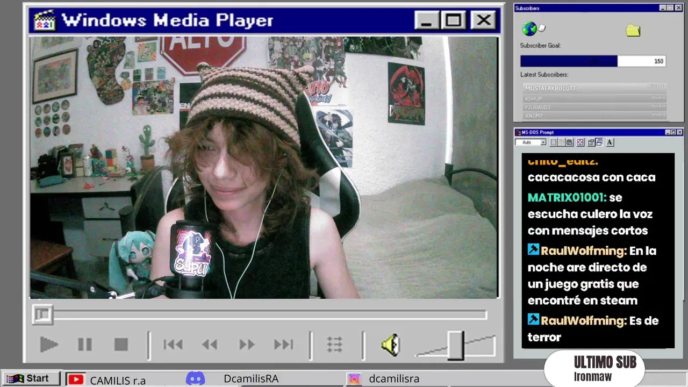Screen dimensions: 688x387
Task: Click the Subscriber Goal progress bar
Action: (x=593, y=61)
